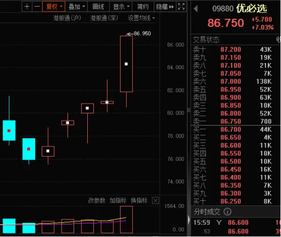This screenshot has height=237, width=281.
Task: Click the tall red candlestick near 86.950
Action: pos(126,64)
